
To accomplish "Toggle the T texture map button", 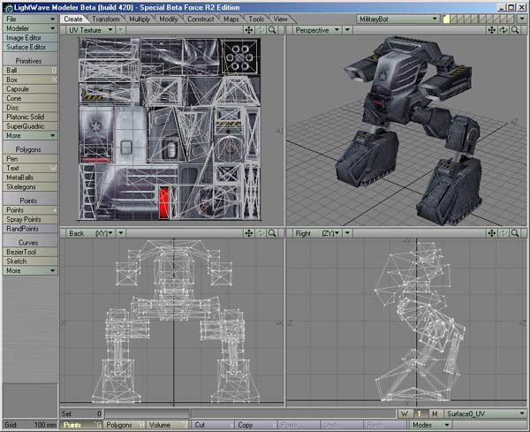I will click(419, 413).
